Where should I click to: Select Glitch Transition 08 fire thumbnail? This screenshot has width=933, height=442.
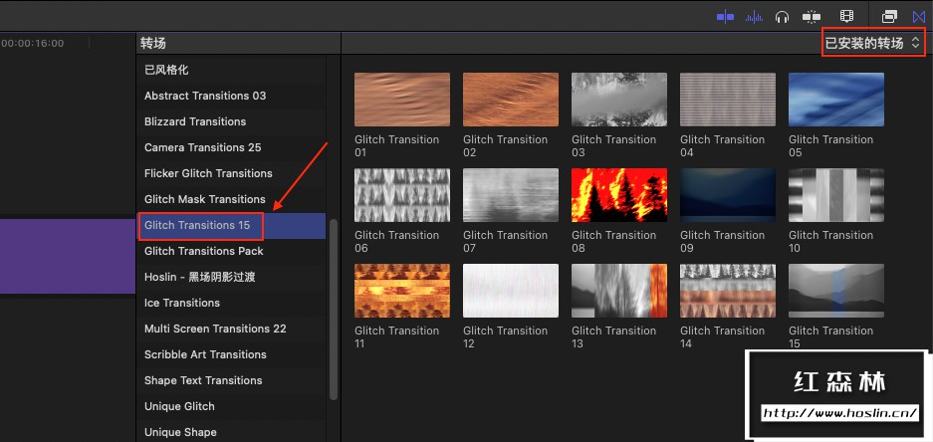click(618, 195)
